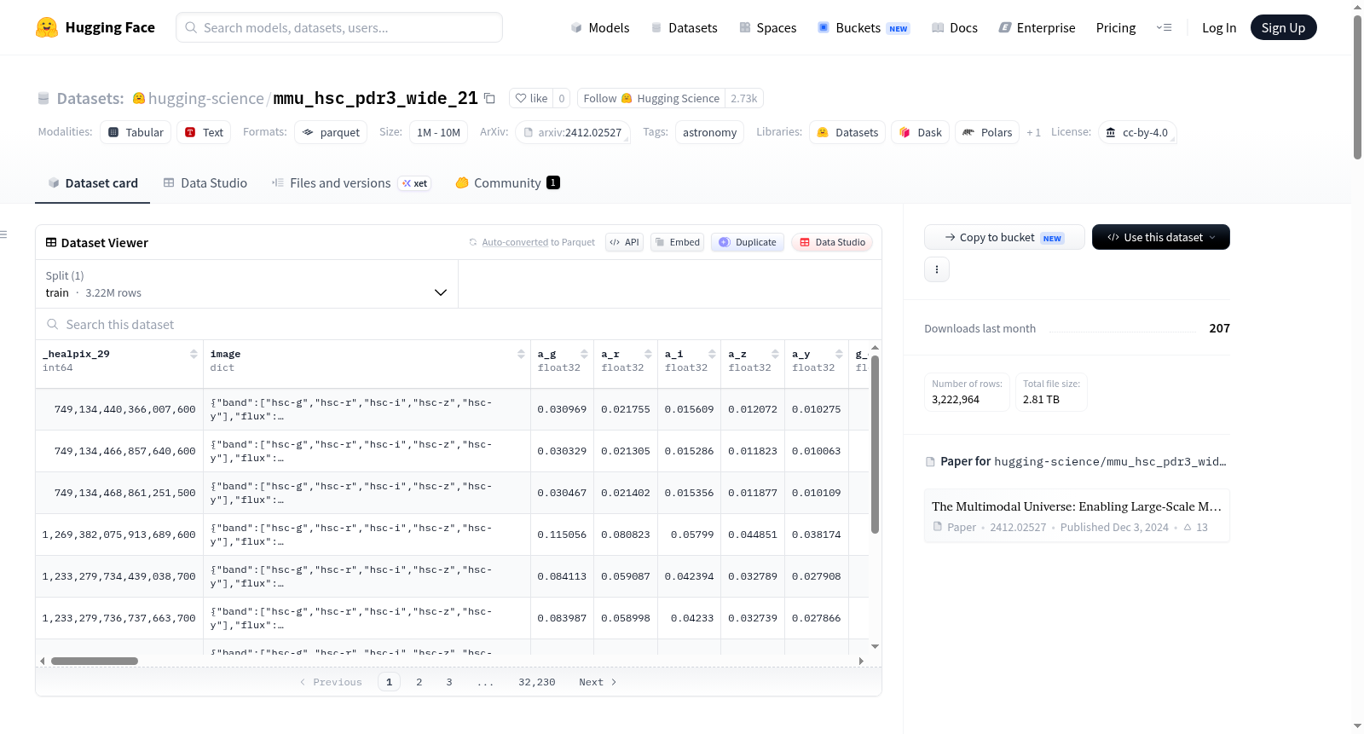
Task: Go to the Next page
Action: [598, 682]
